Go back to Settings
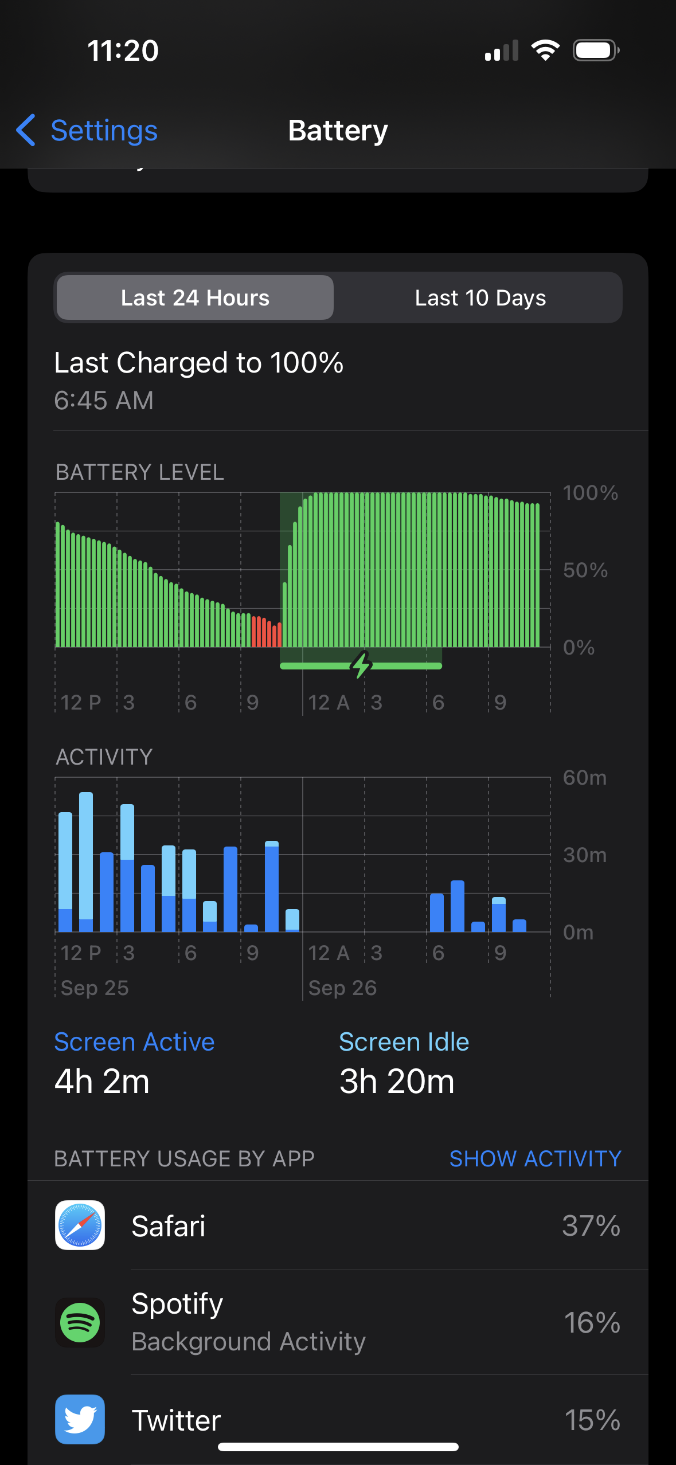The width and height of the screenshot is (676, 1465). coord(103,130)
